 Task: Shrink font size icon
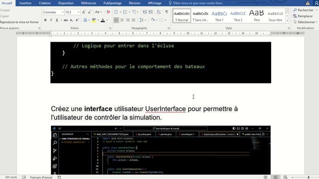(90, 12)
